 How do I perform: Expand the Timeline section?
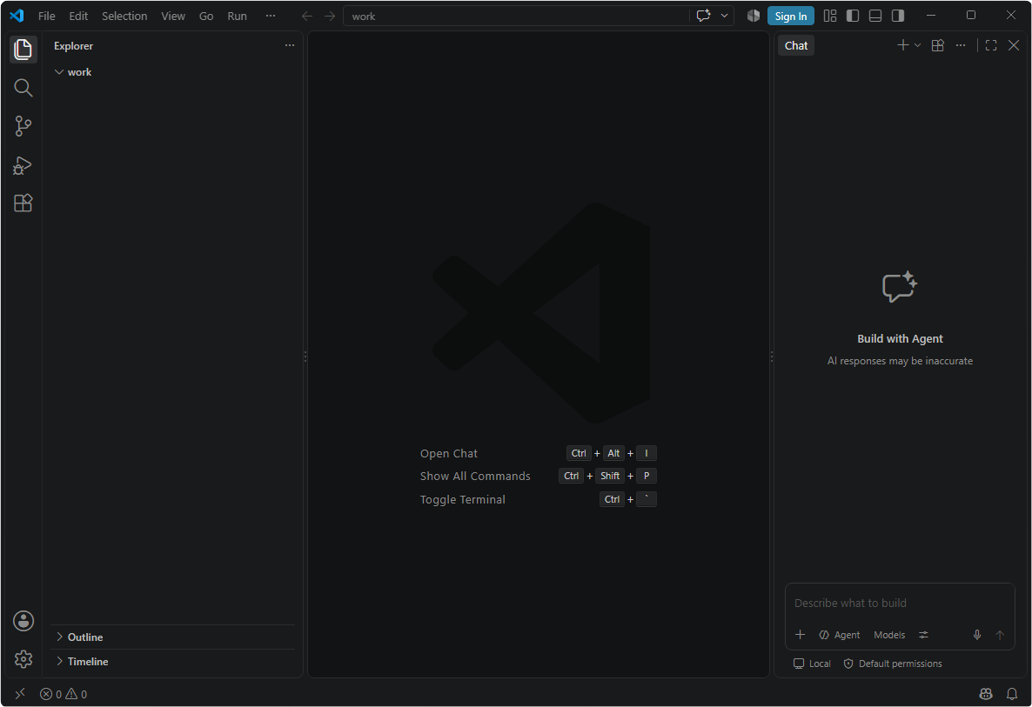click(x=172, y=662)
